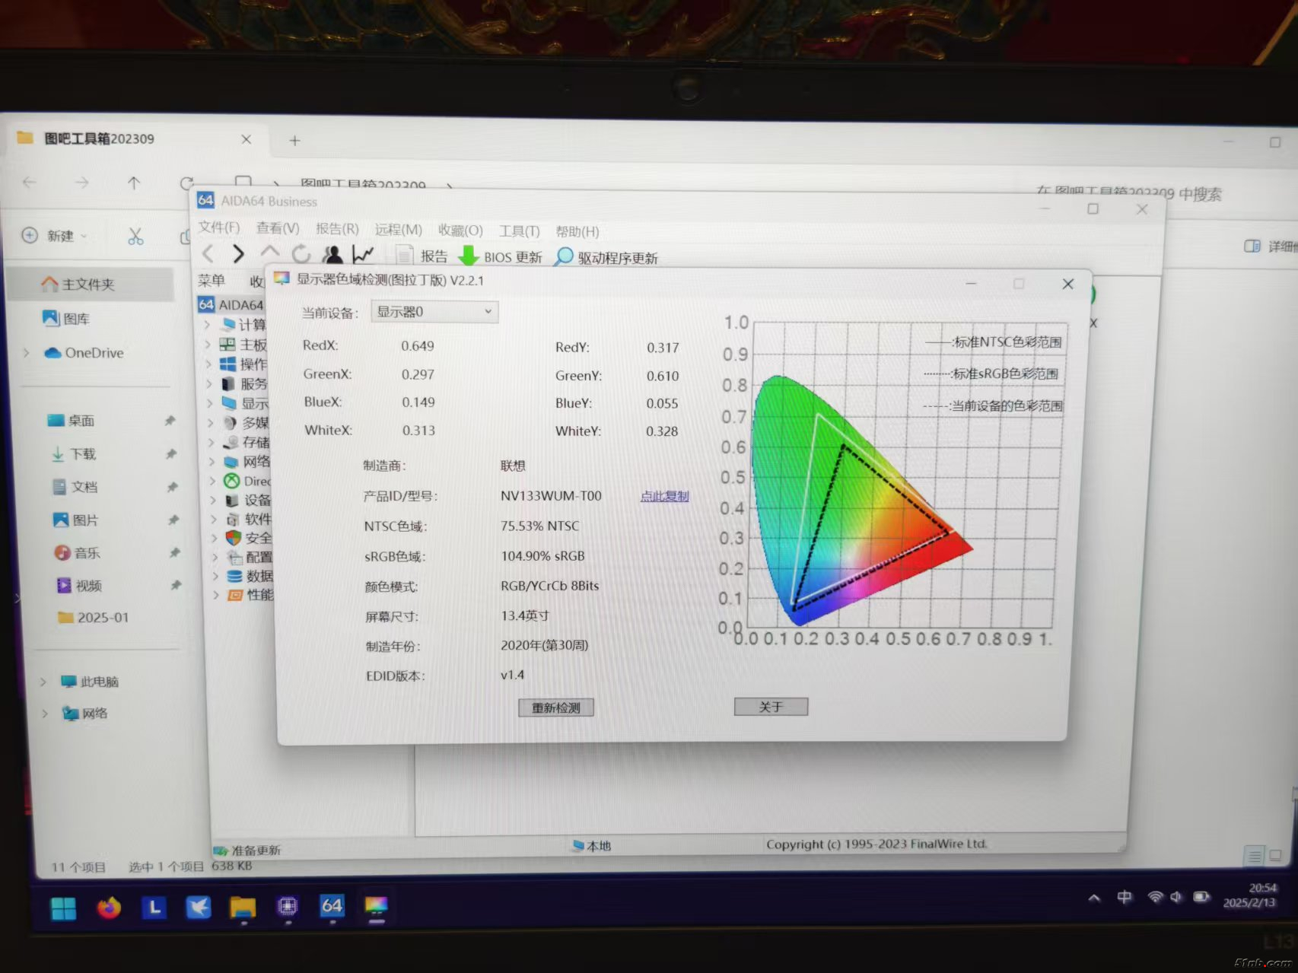Open the 帮助(H) menu in AIDA64
The width and height of the screenshot is (1298, 973).
pyautogui.click(x=577, y=231)
